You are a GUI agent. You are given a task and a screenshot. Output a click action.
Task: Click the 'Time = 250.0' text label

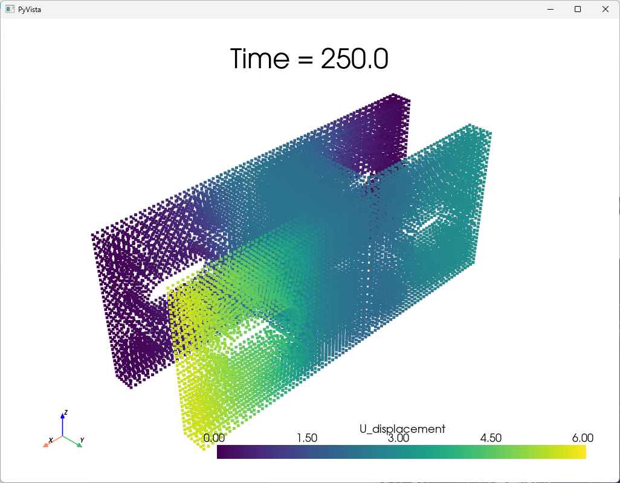(x=309, y=59)
